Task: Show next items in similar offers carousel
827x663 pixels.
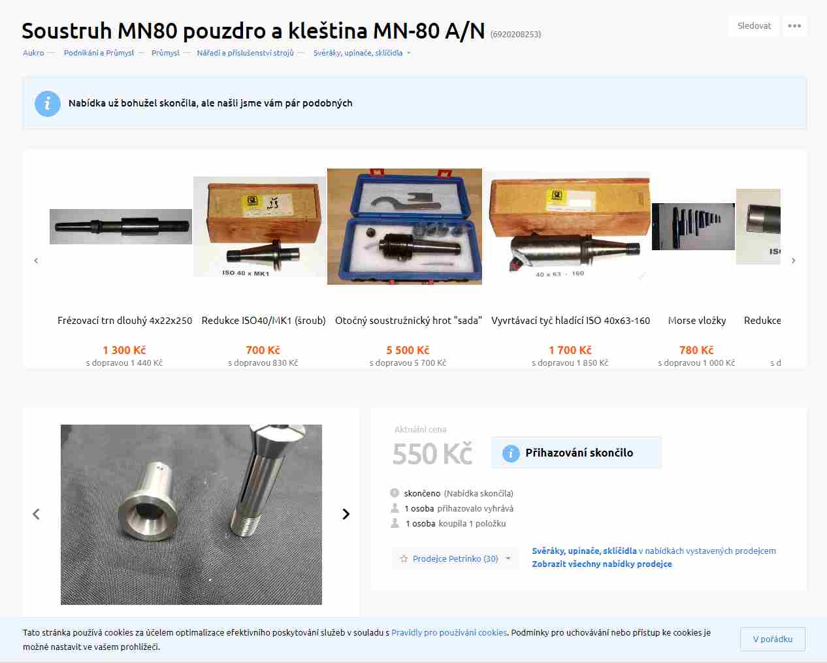Action: [794, 261]
